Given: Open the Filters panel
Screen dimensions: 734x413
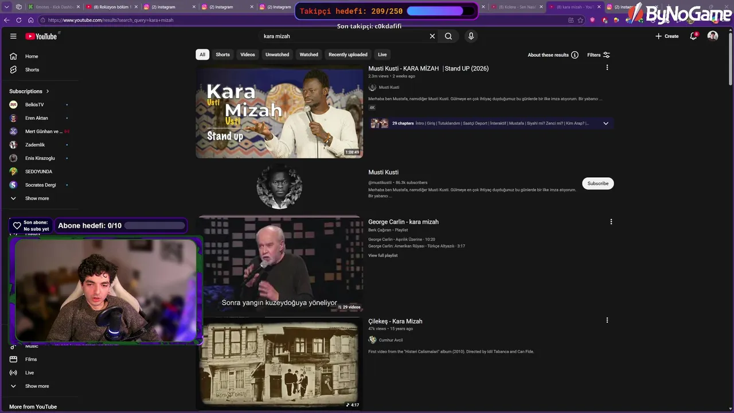Looking at the screenshot, I should (599, 55).
